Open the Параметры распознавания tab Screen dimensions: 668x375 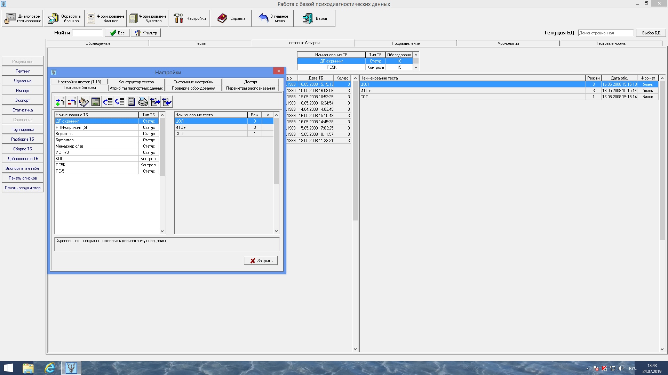point(250,88)
